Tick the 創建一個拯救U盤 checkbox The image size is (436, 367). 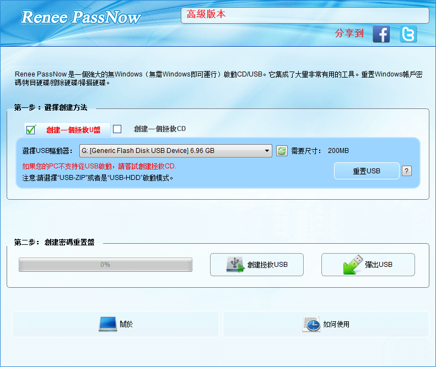[x=31, y=130]
